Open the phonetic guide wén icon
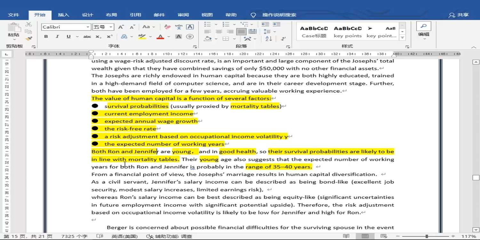 (179, 27)
